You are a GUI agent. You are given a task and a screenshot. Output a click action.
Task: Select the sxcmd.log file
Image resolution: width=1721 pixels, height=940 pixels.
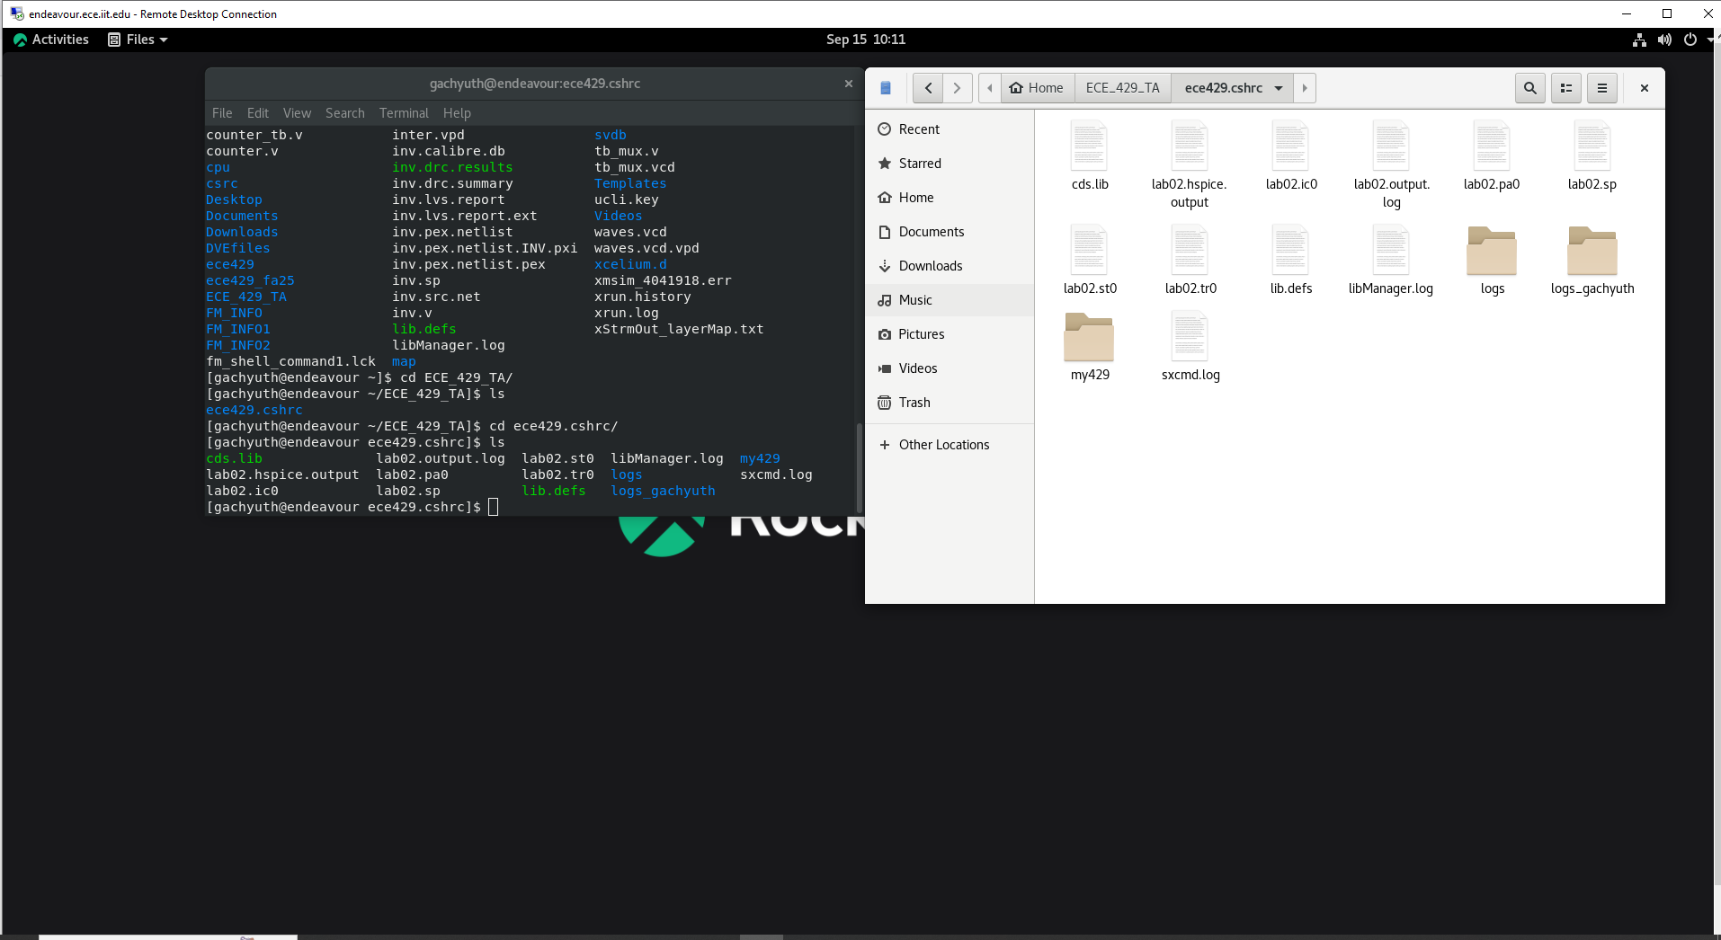pos(1190,336)
